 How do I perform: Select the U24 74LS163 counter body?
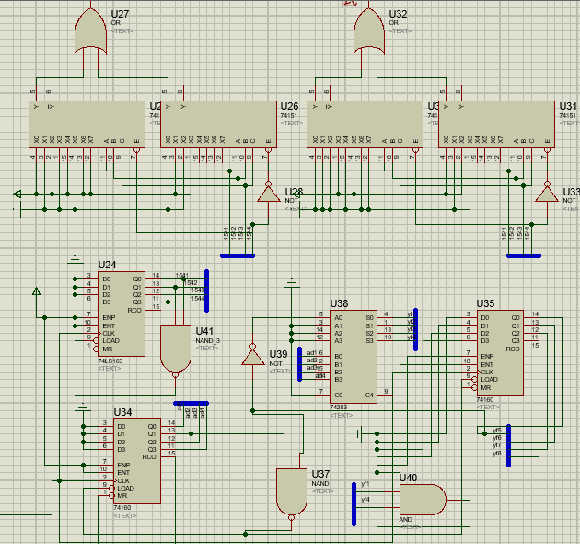[x=122, y=313]
